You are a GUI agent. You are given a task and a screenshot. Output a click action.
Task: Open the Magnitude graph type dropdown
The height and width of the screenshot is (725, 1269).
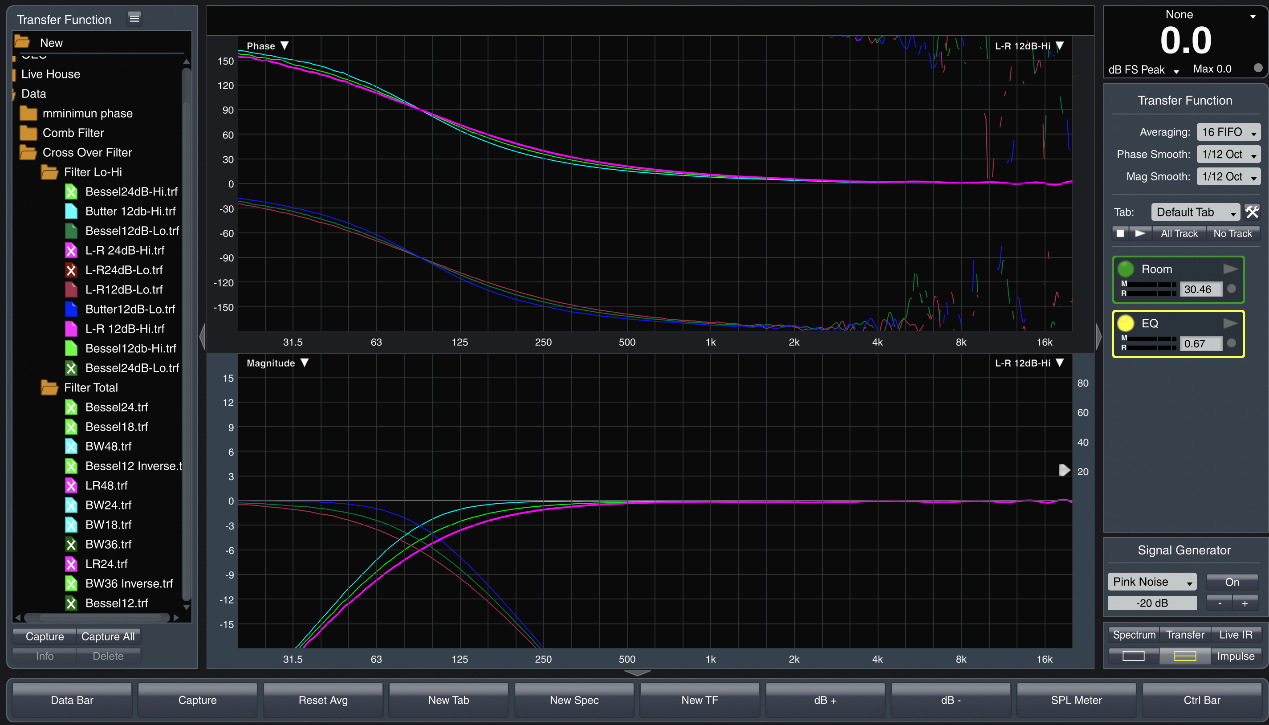pos(277,363)
